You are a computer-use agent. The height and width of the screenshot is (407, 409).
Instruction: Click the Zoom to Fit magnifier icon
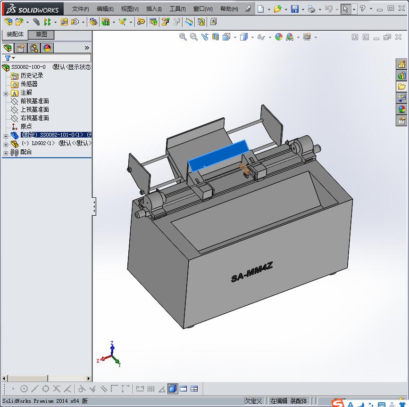coord(183,37)
